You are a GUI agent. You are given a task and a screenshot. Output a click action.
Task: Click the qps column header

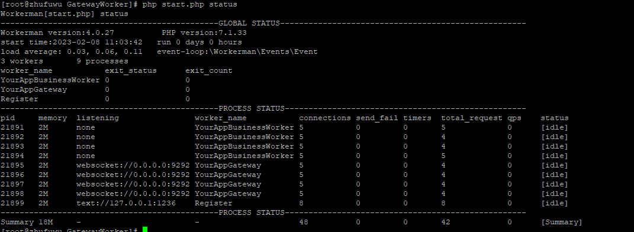(x=514, y=118)
